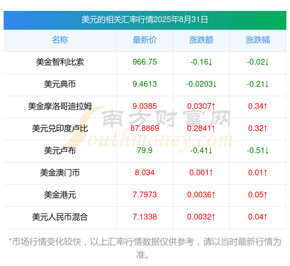Viewport: 290px width, 266px height.
Task: Select the 美元典币 row name
Action: tap(60, 84)
